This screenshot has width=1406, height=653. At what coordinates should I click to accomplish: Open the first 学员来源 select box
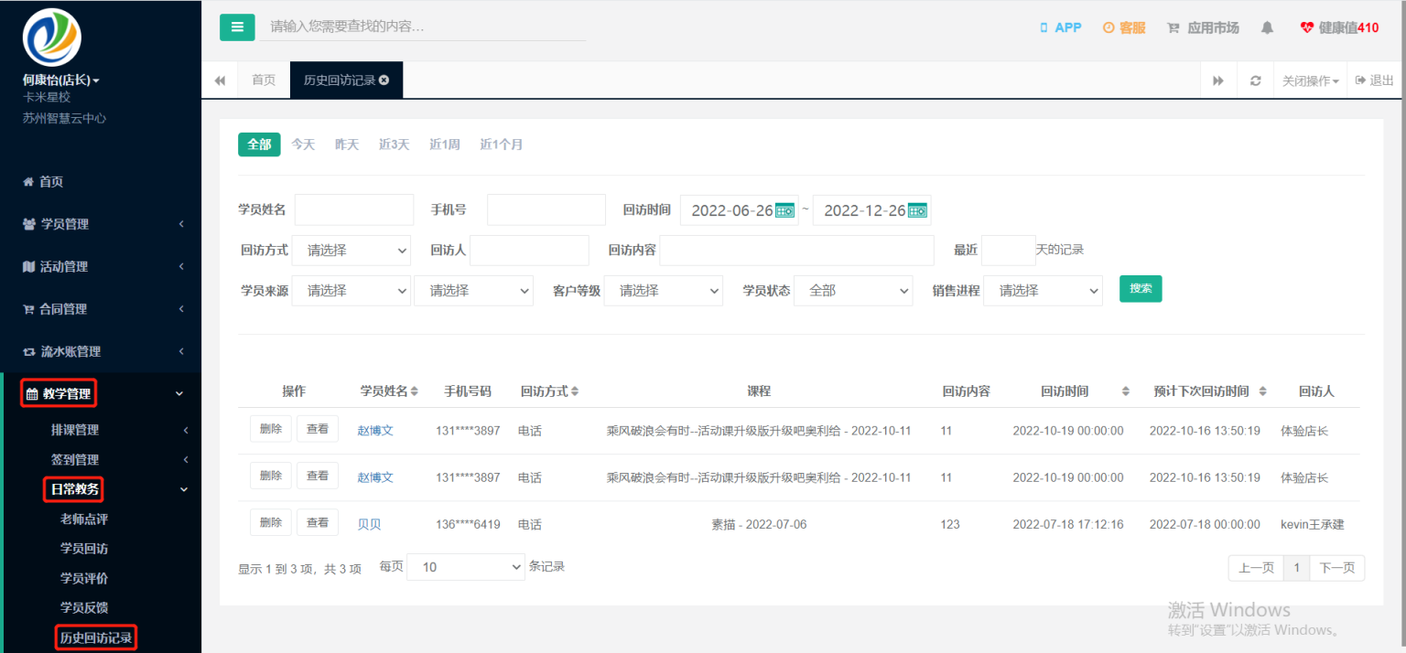[x=351, y=291]
